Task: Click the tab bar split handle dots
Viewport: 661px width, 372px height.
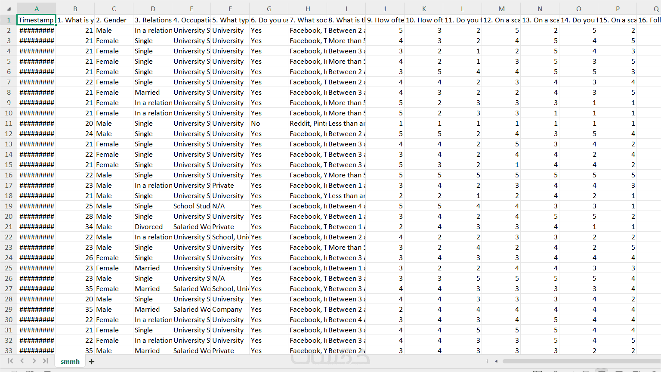Action: 487,361
